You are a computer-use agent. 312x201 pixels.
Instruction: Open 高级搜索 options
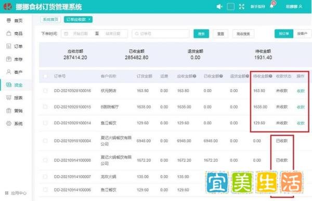[x=243, y=34]
